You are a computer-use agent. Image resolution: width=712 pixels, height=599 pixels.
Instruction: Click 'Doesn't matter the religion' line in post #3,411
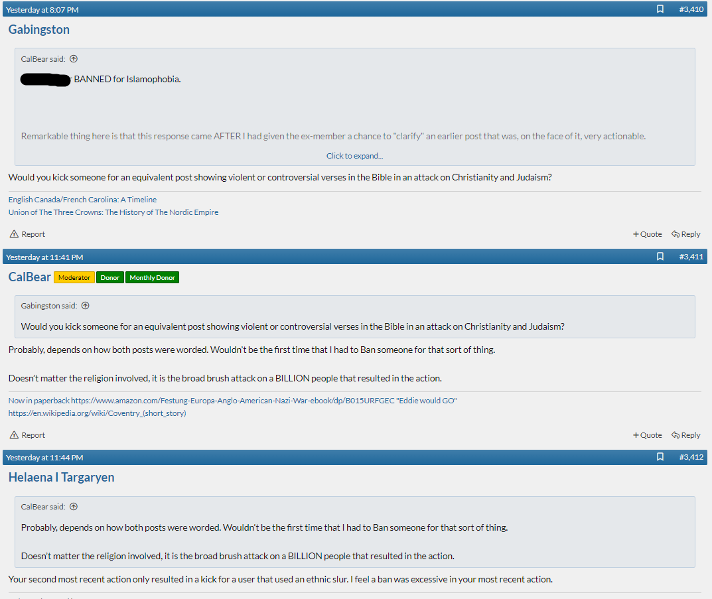click(x=225, y=379)
